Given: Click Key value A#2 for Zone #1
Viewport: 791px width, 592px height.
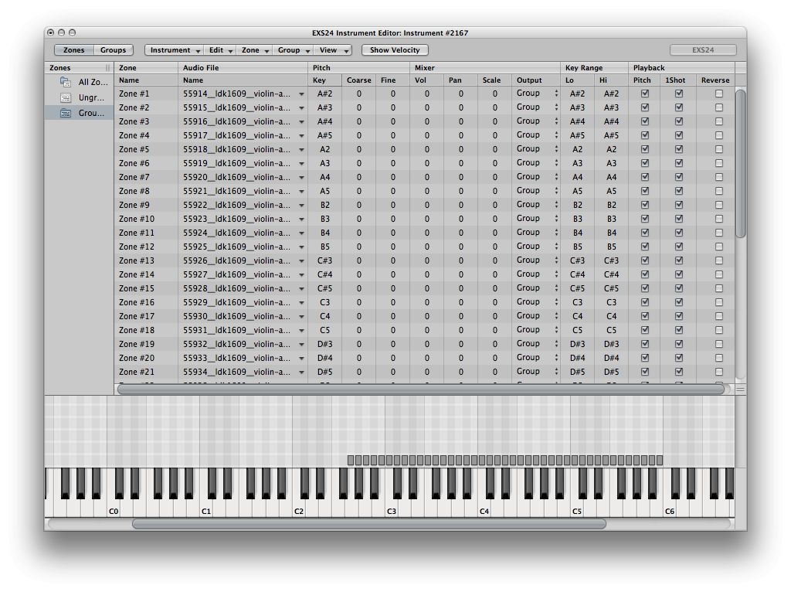Looking at the screenshot, I should pos(325,94).
